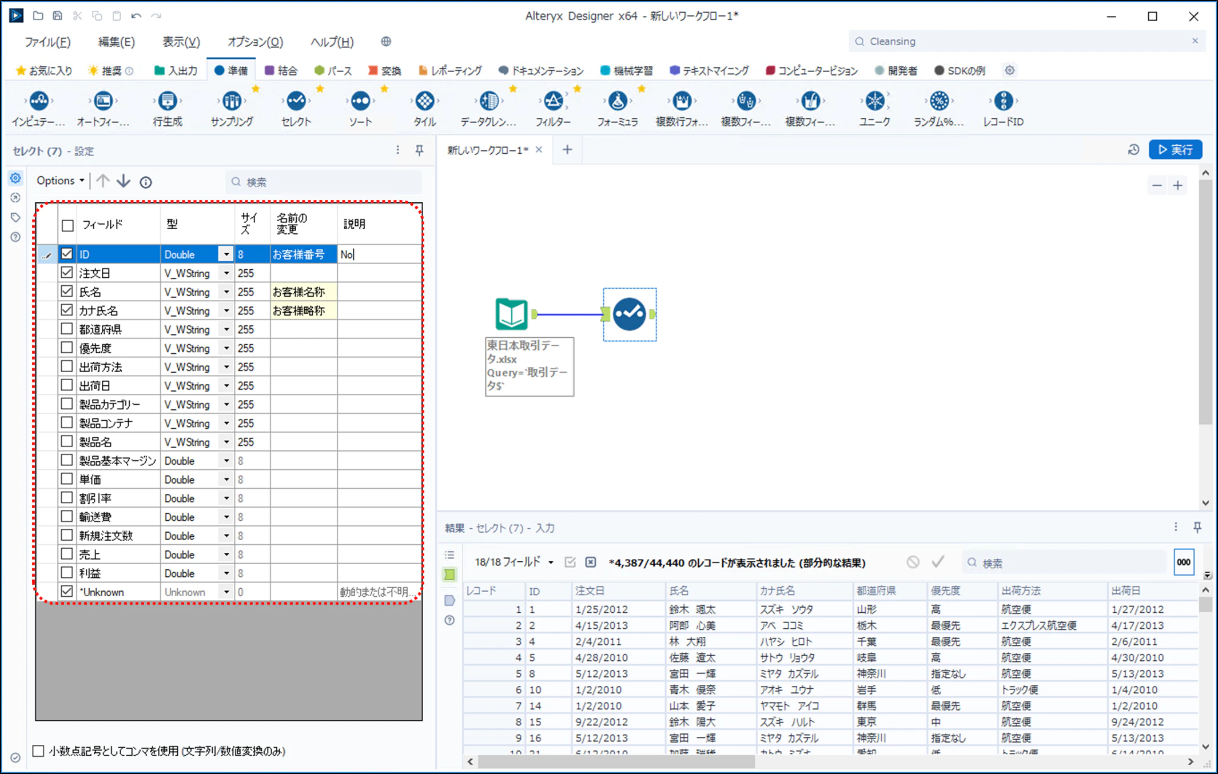Select the サンプリング tool icon

[232, 101]
